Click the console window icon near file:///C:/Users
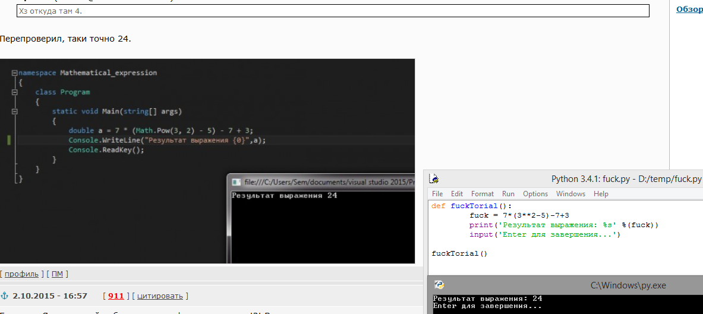This screenshot has width=703, height=314. coord(236,182)
